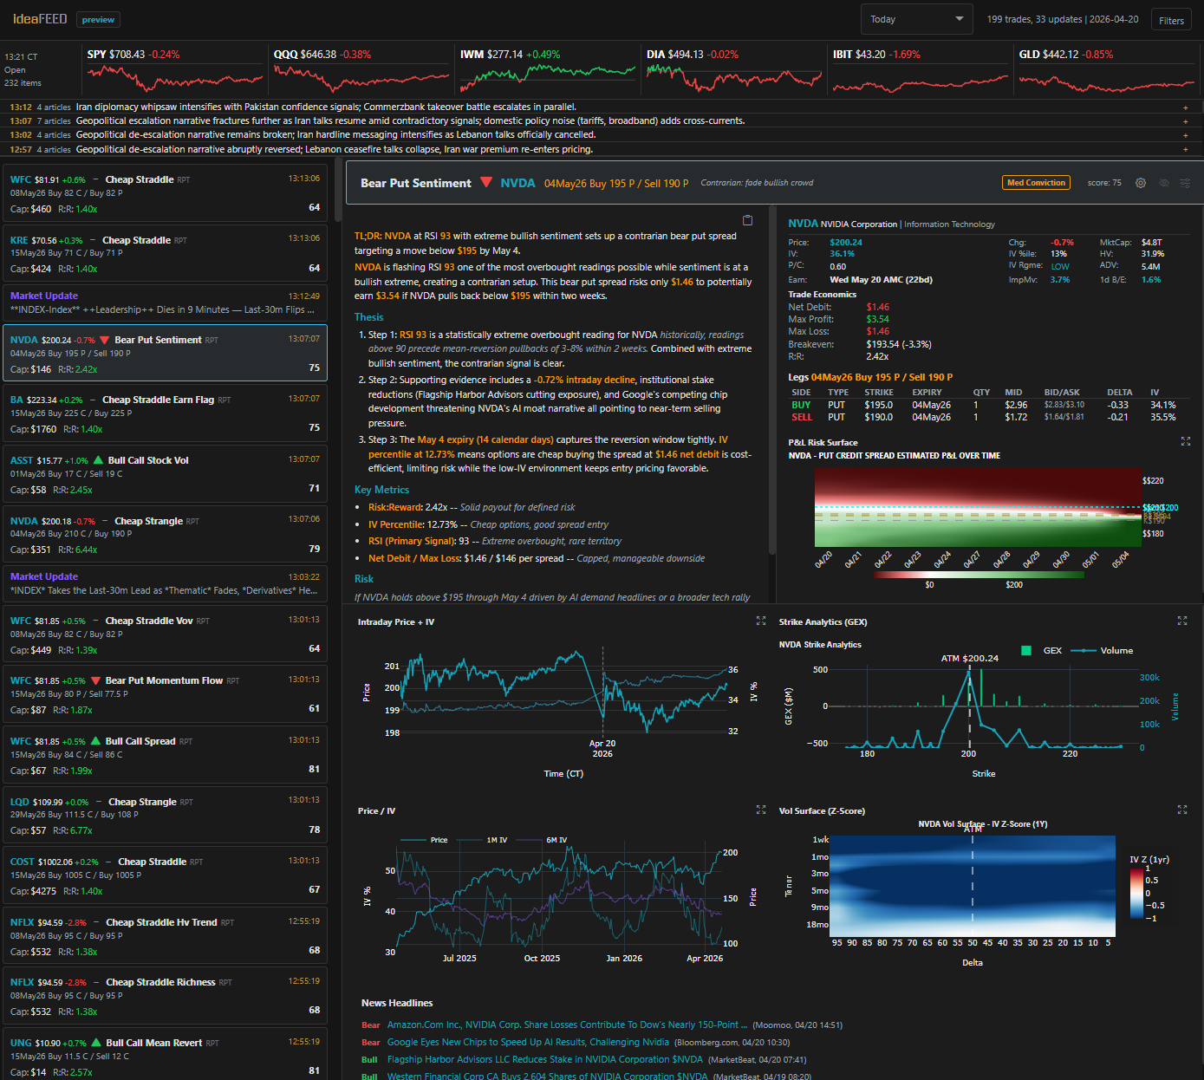Screen dimensions: 1204x1080
Task: Click the red bearish triangle beside Bear Put Sentiment header
Action: [x=486, y=183]
